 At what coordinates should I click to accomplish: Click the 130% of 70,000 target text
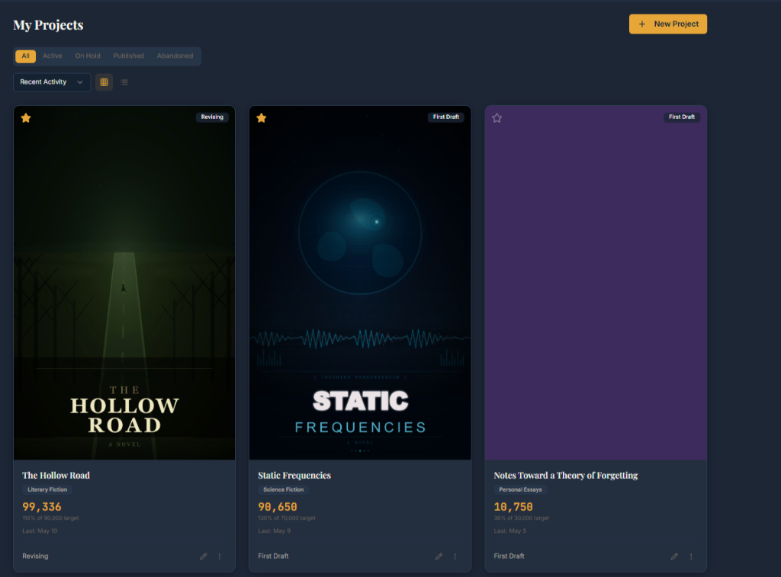tap(287, 518)
